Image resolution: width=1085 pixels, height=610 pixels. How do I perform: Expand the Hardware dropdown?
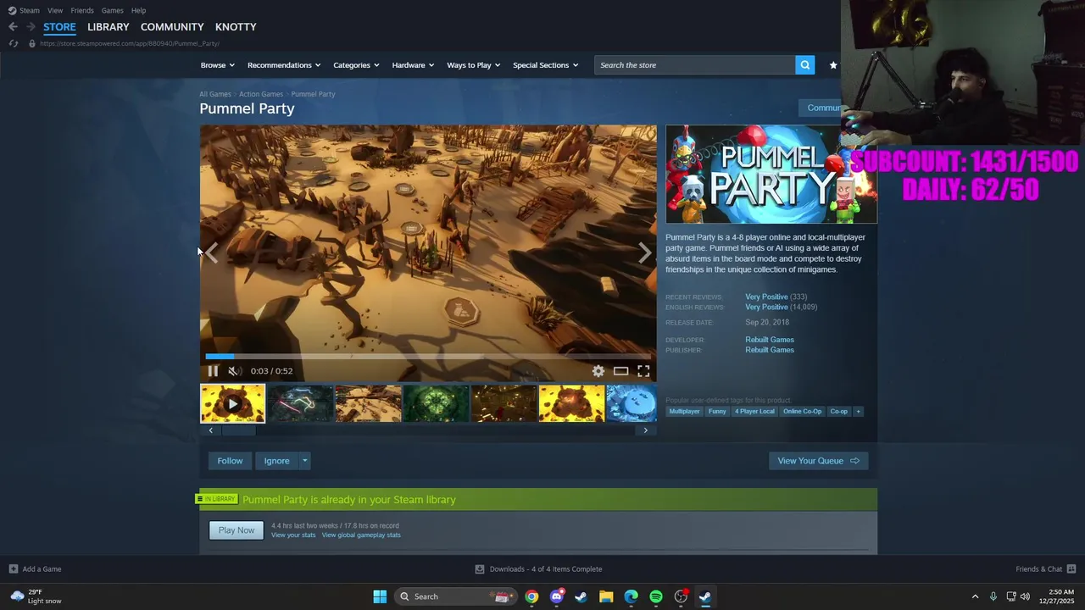413,65
